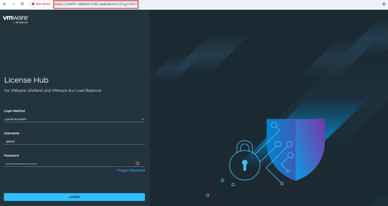Click the Username field containing admin
388x206 pixels.
(74, 141)
